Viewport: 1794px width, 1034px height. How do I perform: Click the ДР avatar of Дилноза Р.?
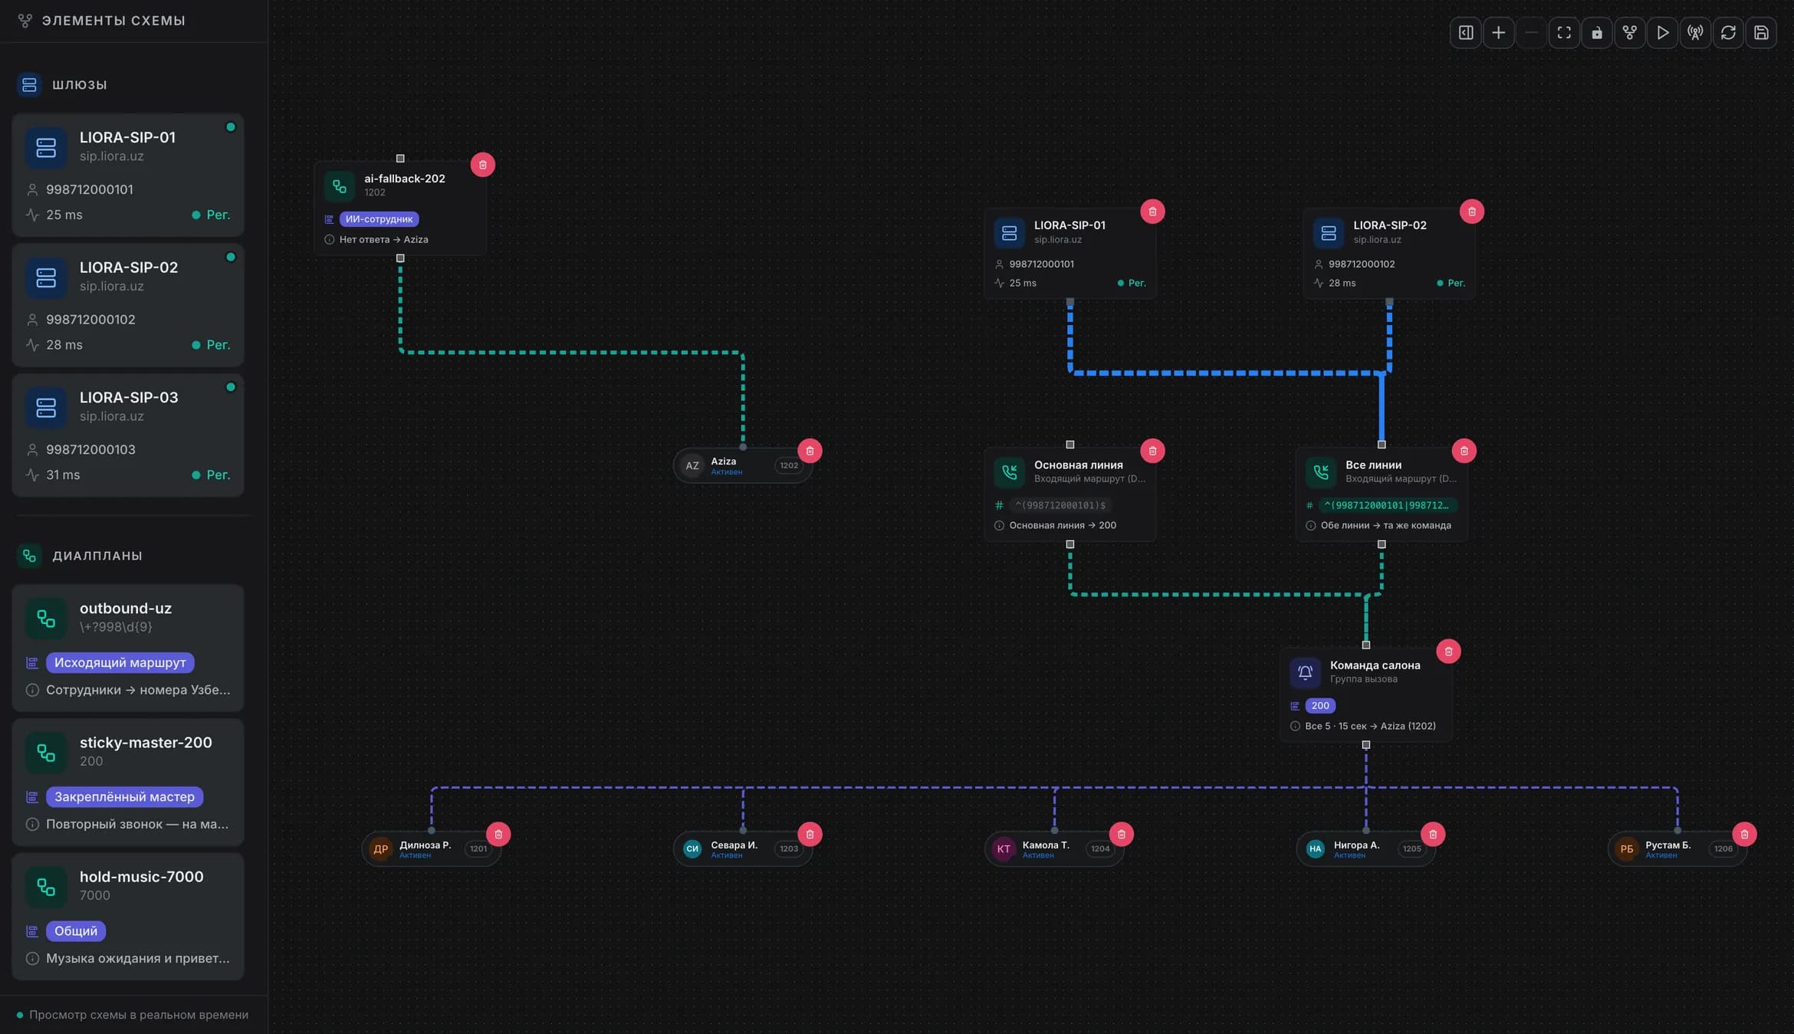click(x=380, y=849)
